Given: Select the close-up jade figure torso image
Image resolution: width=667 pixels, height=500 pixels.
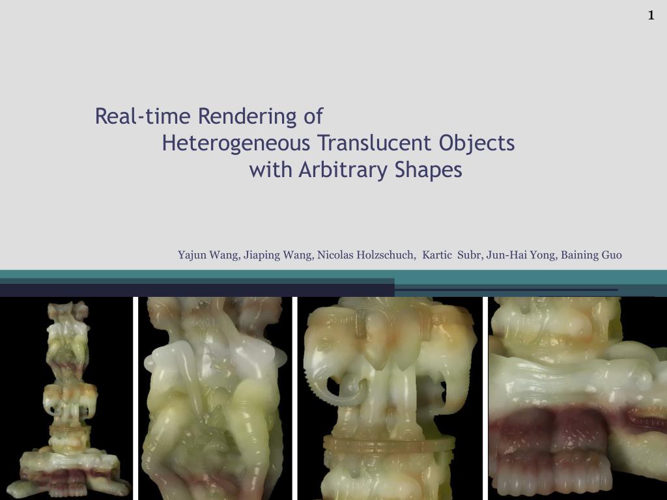Looking at the screenshot, I should [x=215, y=398].
